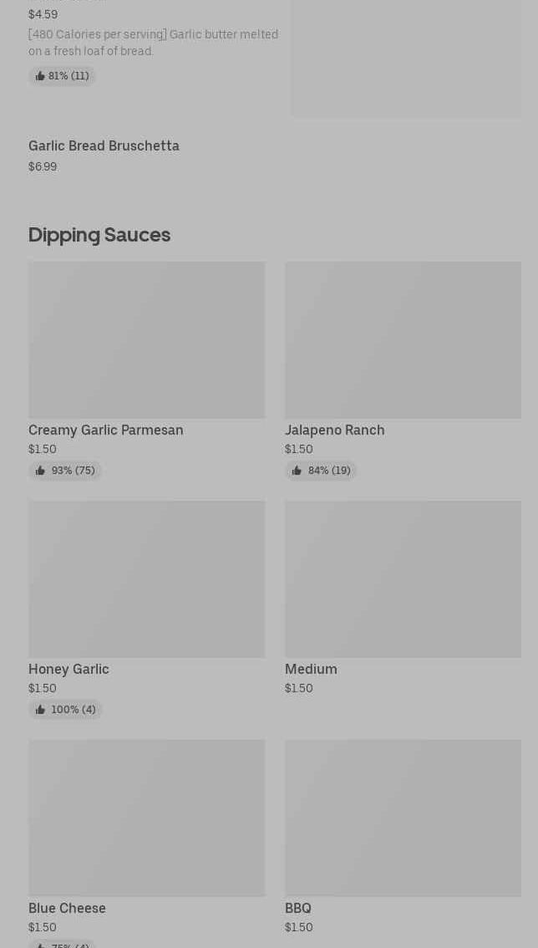Open the Garlic Bread Bruschetta item
This screenshot has width=538, height=948.
pyautogui.click(x=104, y=145)
